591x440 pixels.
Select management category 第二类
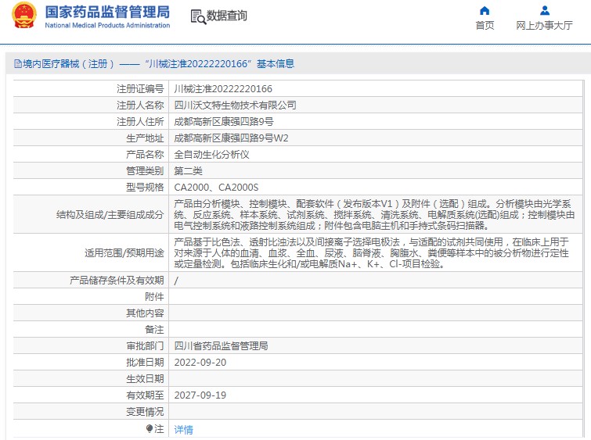(x=188, y=171)
